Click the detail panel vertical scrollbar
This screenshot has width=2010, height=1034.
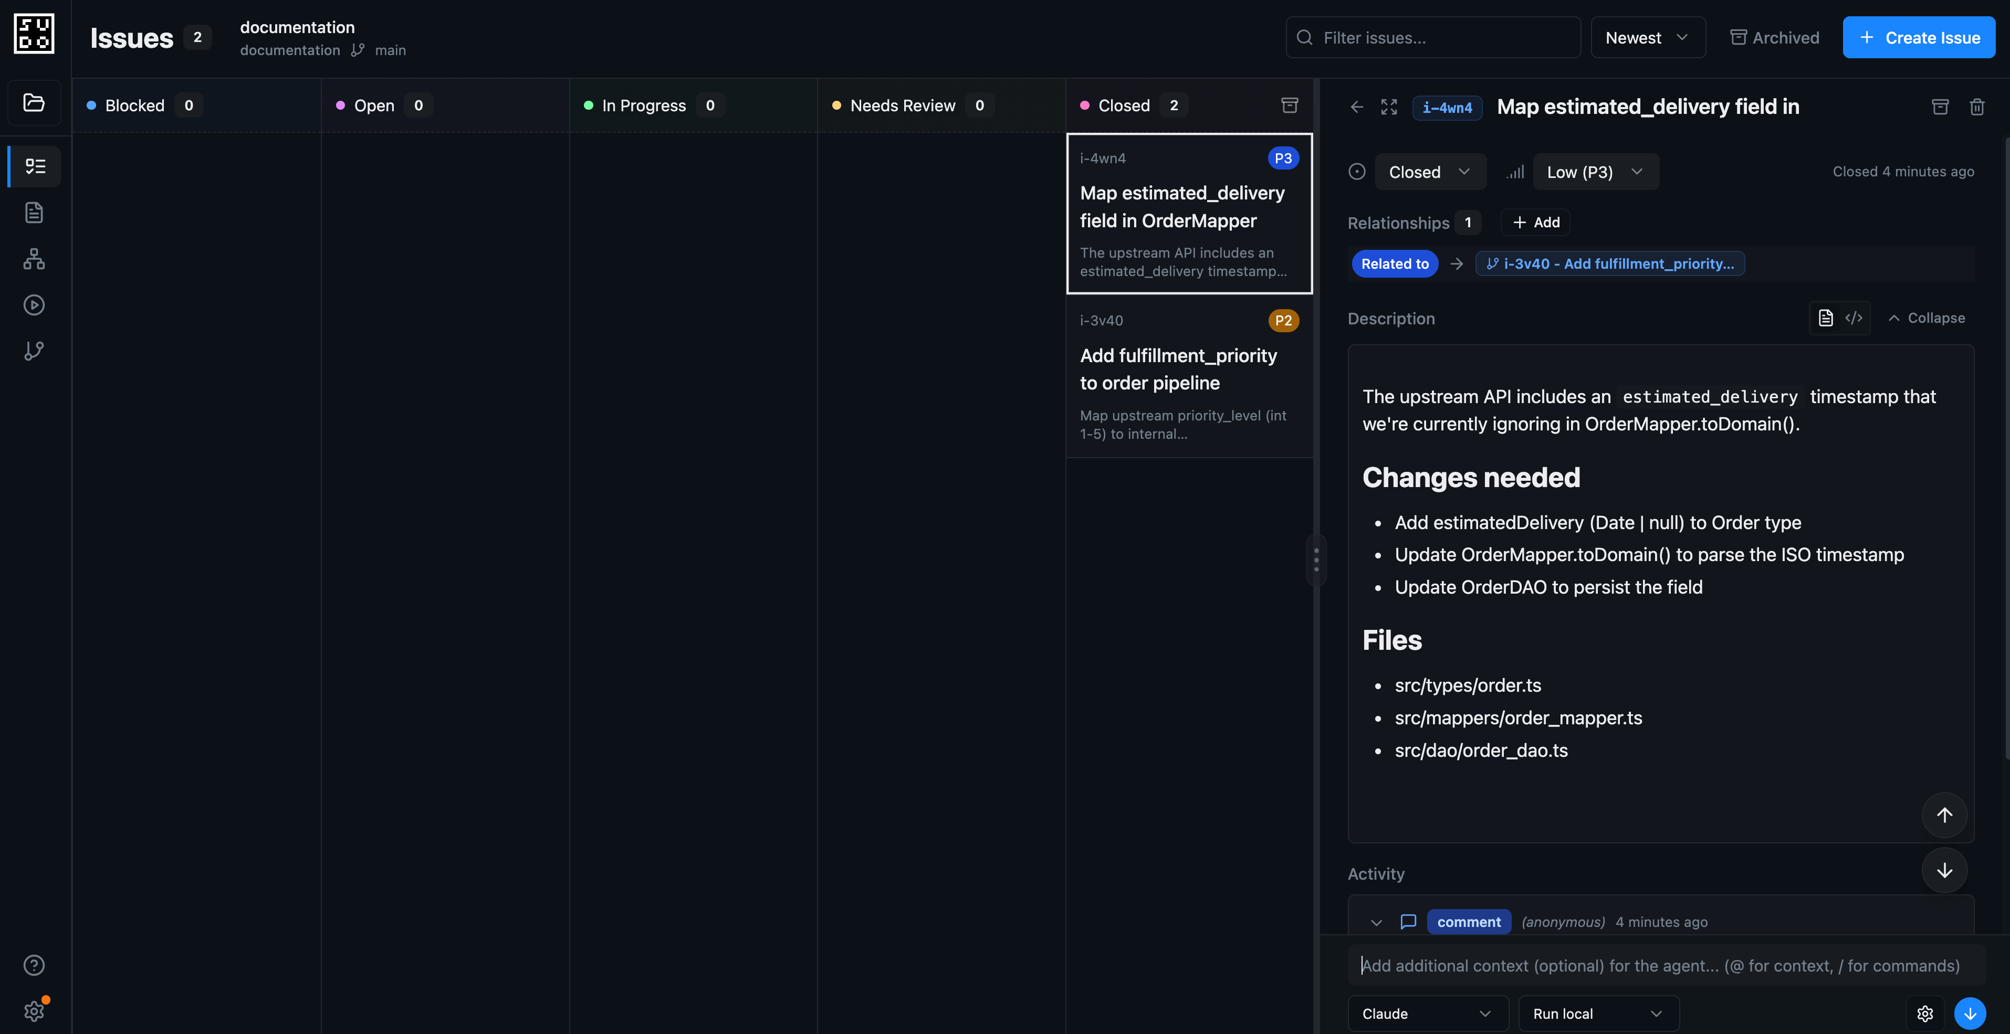click(2006, 448)
